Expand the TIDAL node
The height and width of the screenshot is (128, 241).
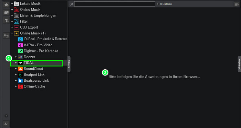16,63
